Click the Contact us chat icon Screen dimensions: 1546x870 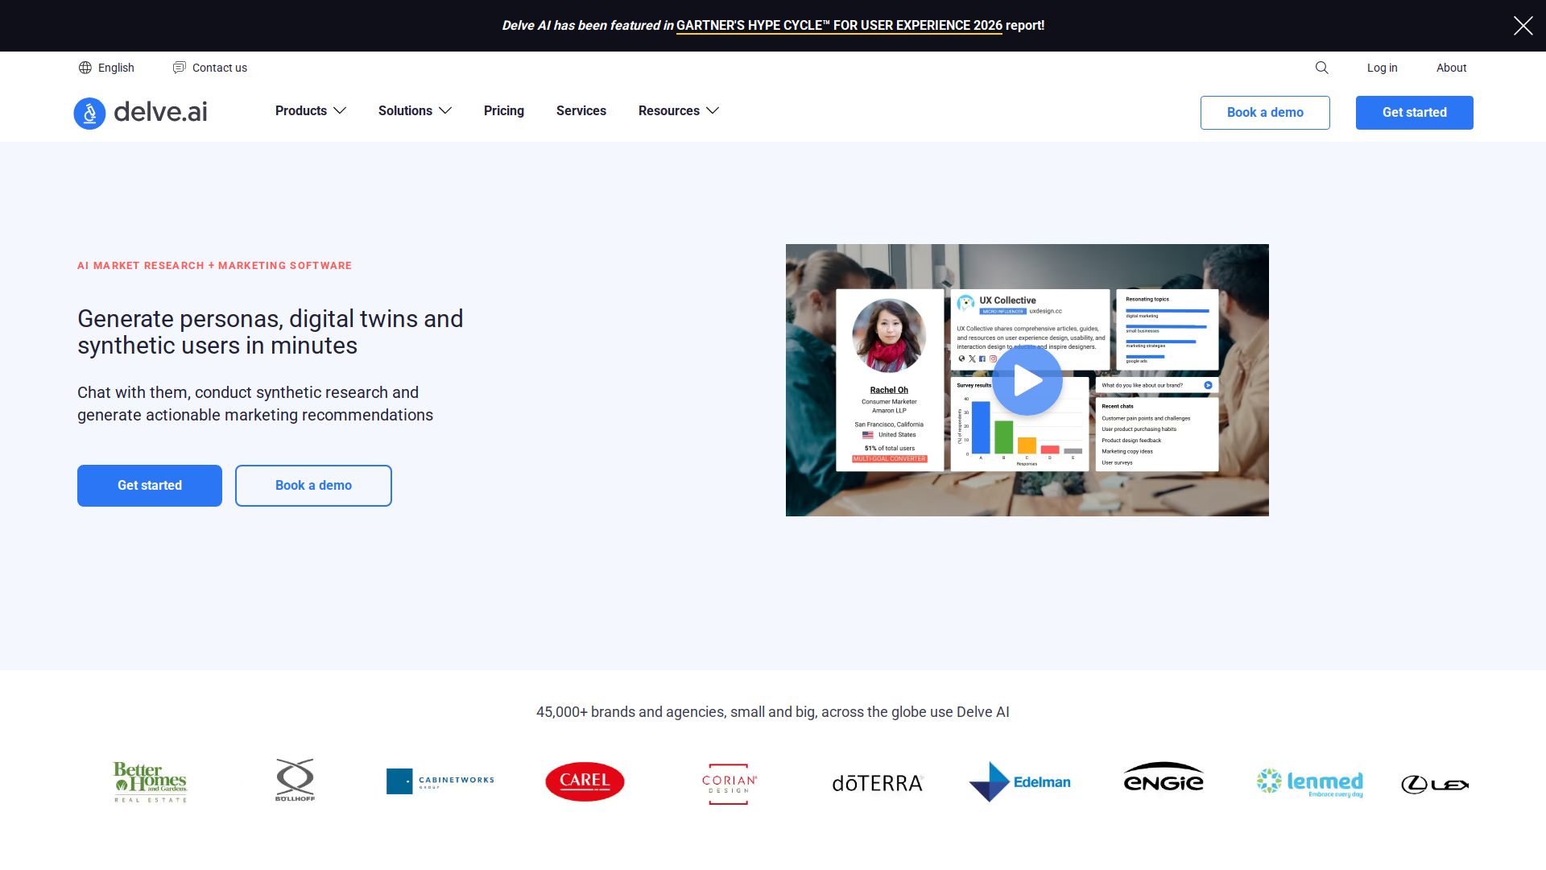[x=179, y=68]
